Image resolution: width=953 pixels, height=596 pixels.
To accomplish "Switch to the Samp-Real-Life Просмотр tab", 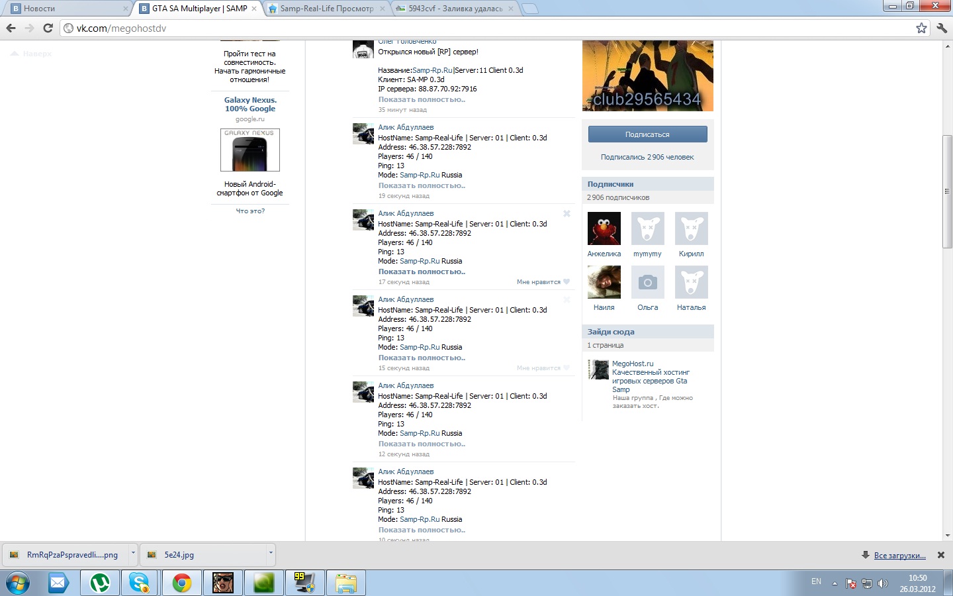I will tap(327, 9).
